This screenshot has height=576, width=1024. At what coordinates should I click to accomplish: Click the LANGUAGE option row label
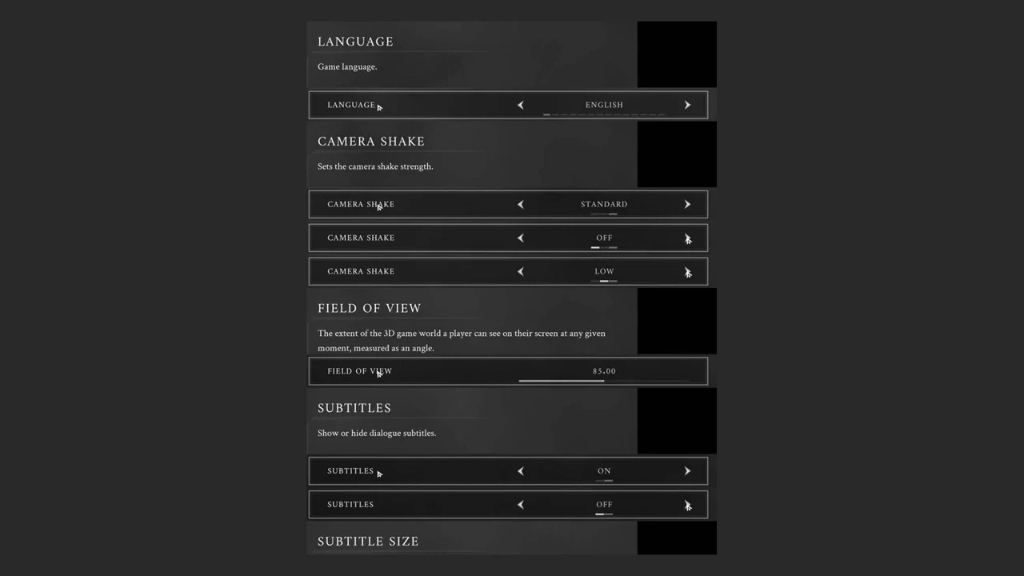coord(351,105)
